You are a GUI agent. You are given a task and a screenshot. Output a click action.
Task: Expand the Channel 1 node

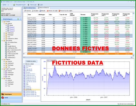[x=6, y=27]
